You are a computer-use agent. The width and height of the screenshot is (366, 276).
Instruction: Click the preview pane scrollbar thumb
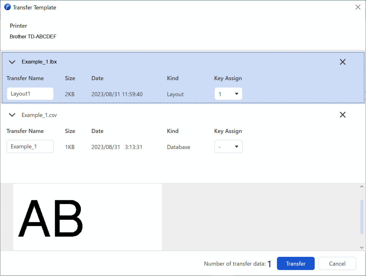(x=362, y=217)
